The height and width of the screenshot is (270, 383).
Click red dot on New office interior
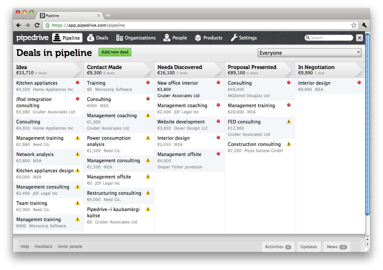(x=218, y=82)
